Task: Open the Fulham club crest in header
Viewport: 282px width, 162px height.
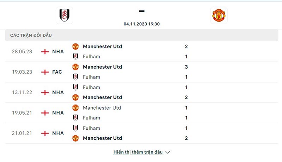Action: click(65, 15)
